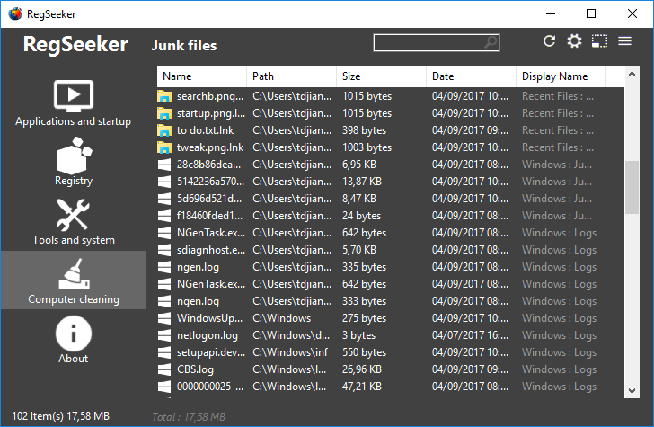Sort list by the Path column
This screenshot has height=427, width=654.
(292, 76)
